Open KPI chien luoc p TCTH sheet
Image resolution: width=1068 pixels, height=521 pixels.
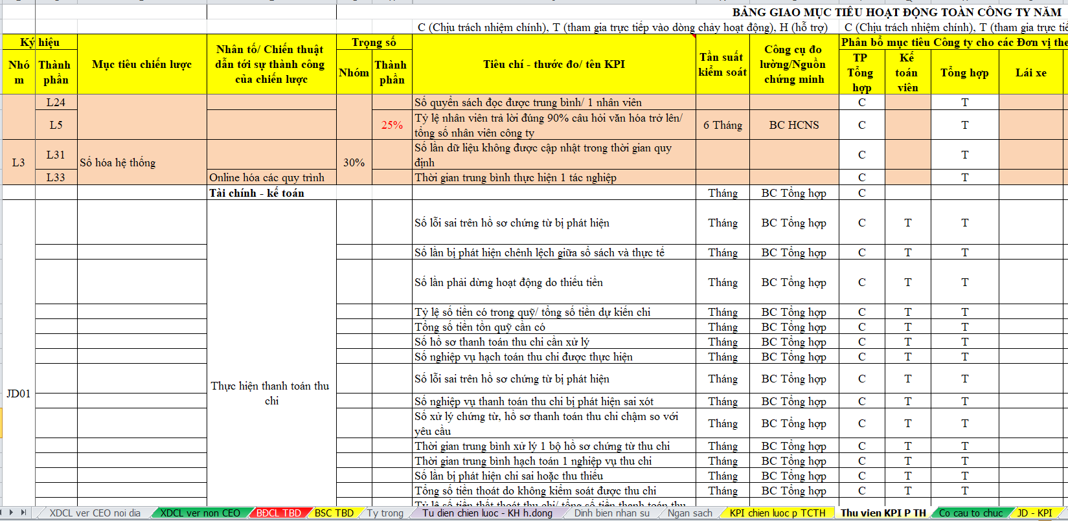click(x=777, y=513)
